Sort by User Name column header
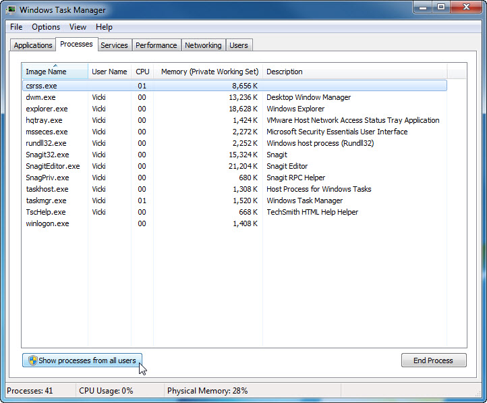Image resolution: width=487 pixels, height=403 pixels. click(110, 72)
